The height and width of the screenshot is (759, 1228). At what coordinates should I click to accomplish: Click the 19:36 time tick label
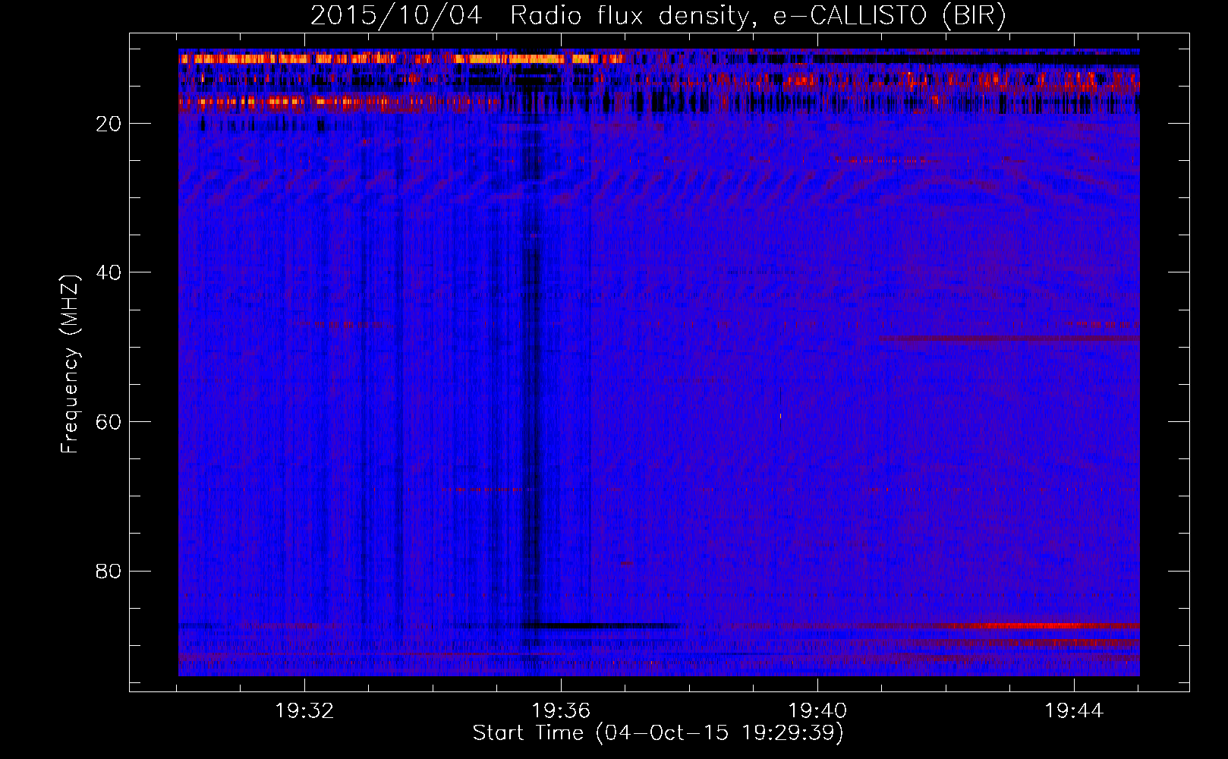pyautogui.click(x=561, y=711)
